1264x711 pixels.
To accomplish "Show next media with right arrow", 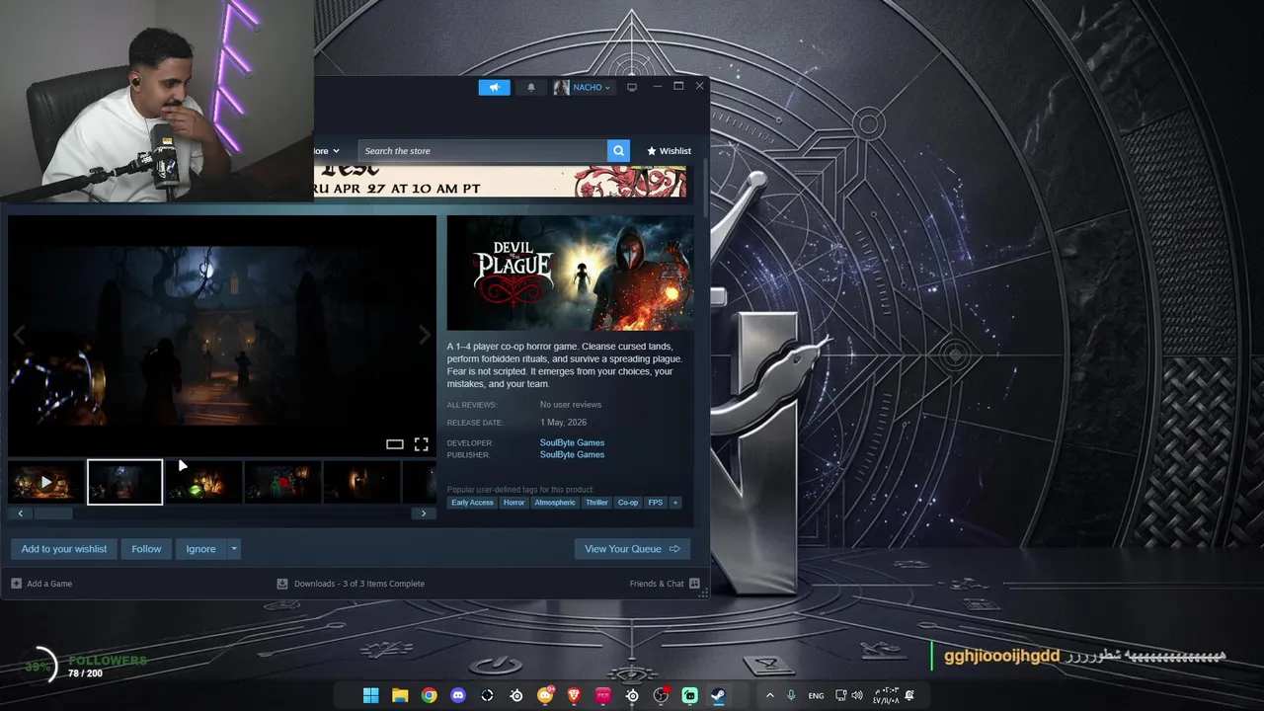I will tap(425, 335).
